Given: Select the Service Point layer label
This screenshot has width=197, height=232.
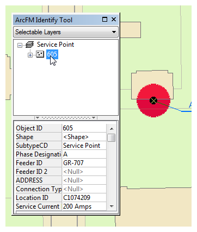Looking at the screenshot, I should 56,45.
